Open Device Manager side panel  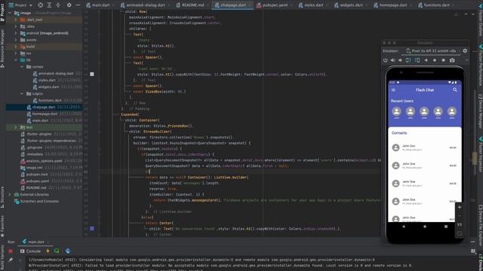pyautogui.click(x=480, y=111)
